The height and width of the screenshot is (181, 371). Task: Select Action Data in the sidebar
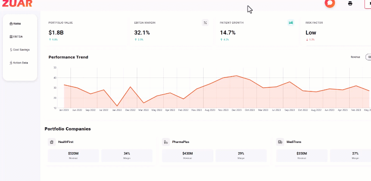click(19, 63)
